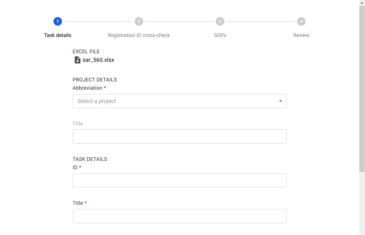The width and height of the screenshot is (365, 235).
Task: Click the 'ID' field label
Action: point(75,167)
